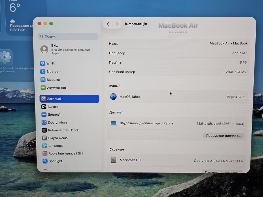Click the search magnifier icon in Пошук
The height and width of the screenshot is (197, 263).
[42, 36]
